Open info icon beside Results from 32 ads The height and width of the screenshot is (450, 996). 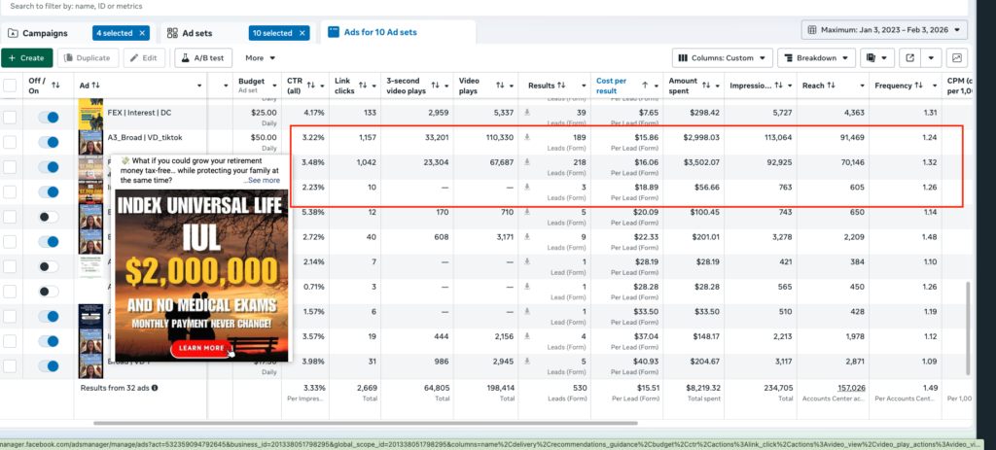(x=155, y=387)
